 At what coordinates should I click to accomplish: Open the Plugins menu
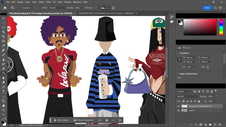point(67,2)
